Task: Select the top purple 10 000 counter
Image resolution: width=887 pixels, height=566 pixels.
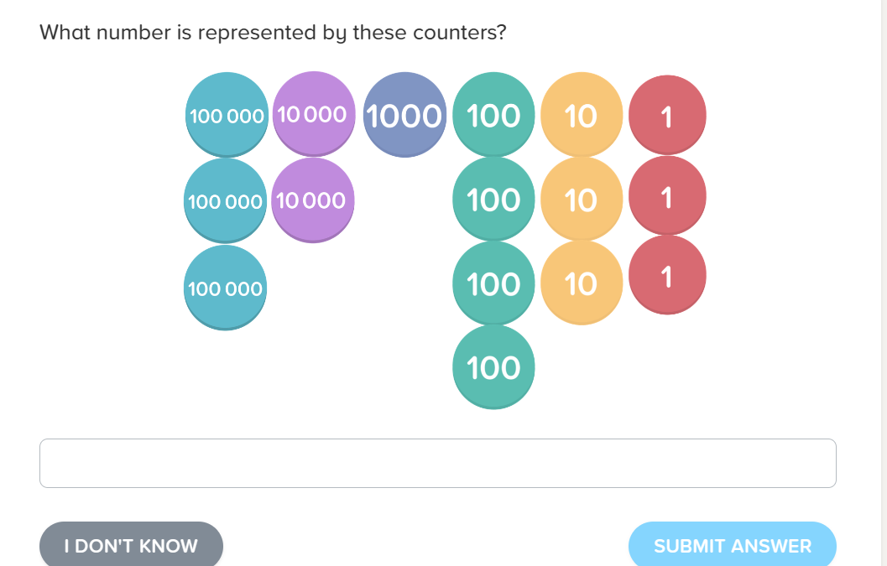Action: click(x=313, y=113)
